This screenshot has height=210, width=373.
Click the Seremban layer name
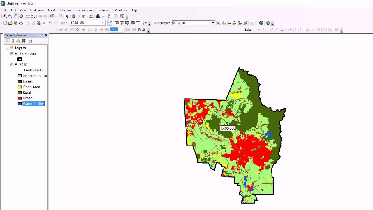tap(27, 53)
